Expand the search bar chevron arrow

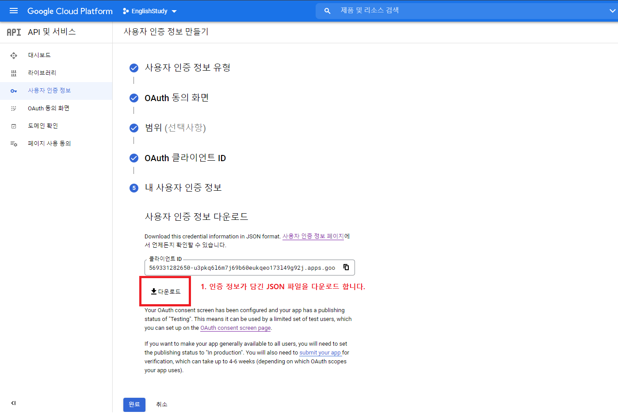[x=612, y=11]
